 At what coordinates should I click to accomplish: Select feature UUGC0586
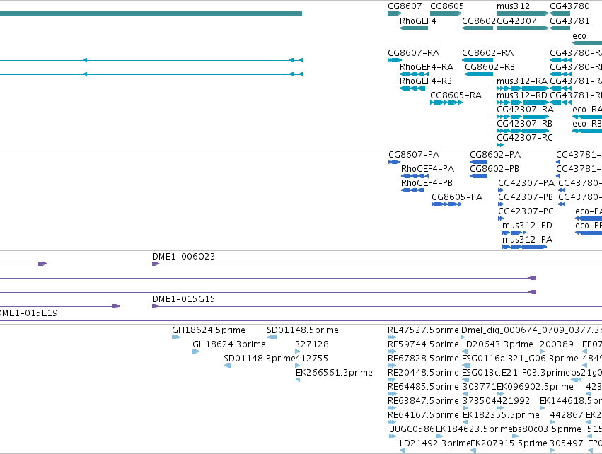tap(393, 436)
